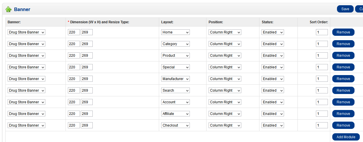Click the width field in the Home row
The width and height of the screenshot is (363, 142).
click(x=74, y=32)
